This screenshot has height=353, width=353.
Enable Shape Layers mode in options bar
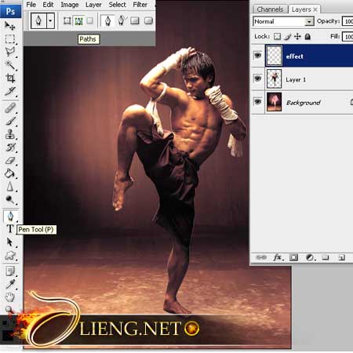(x=67, y=20)
